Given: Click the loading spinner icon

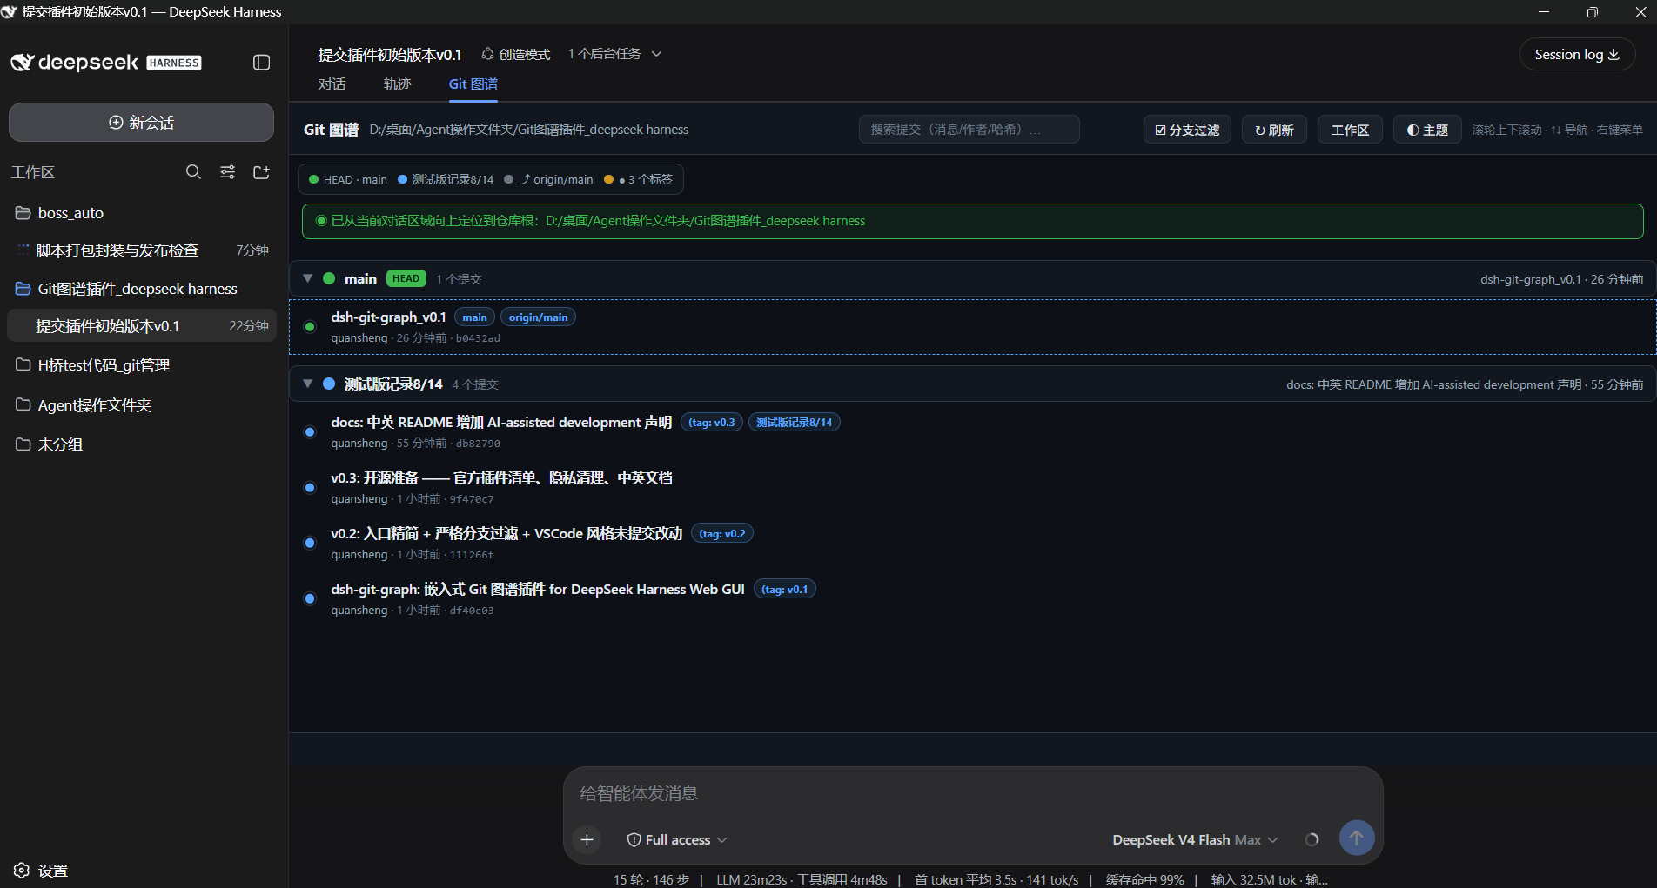Looking at the screenshot, I should click(x=1312, y=839).
